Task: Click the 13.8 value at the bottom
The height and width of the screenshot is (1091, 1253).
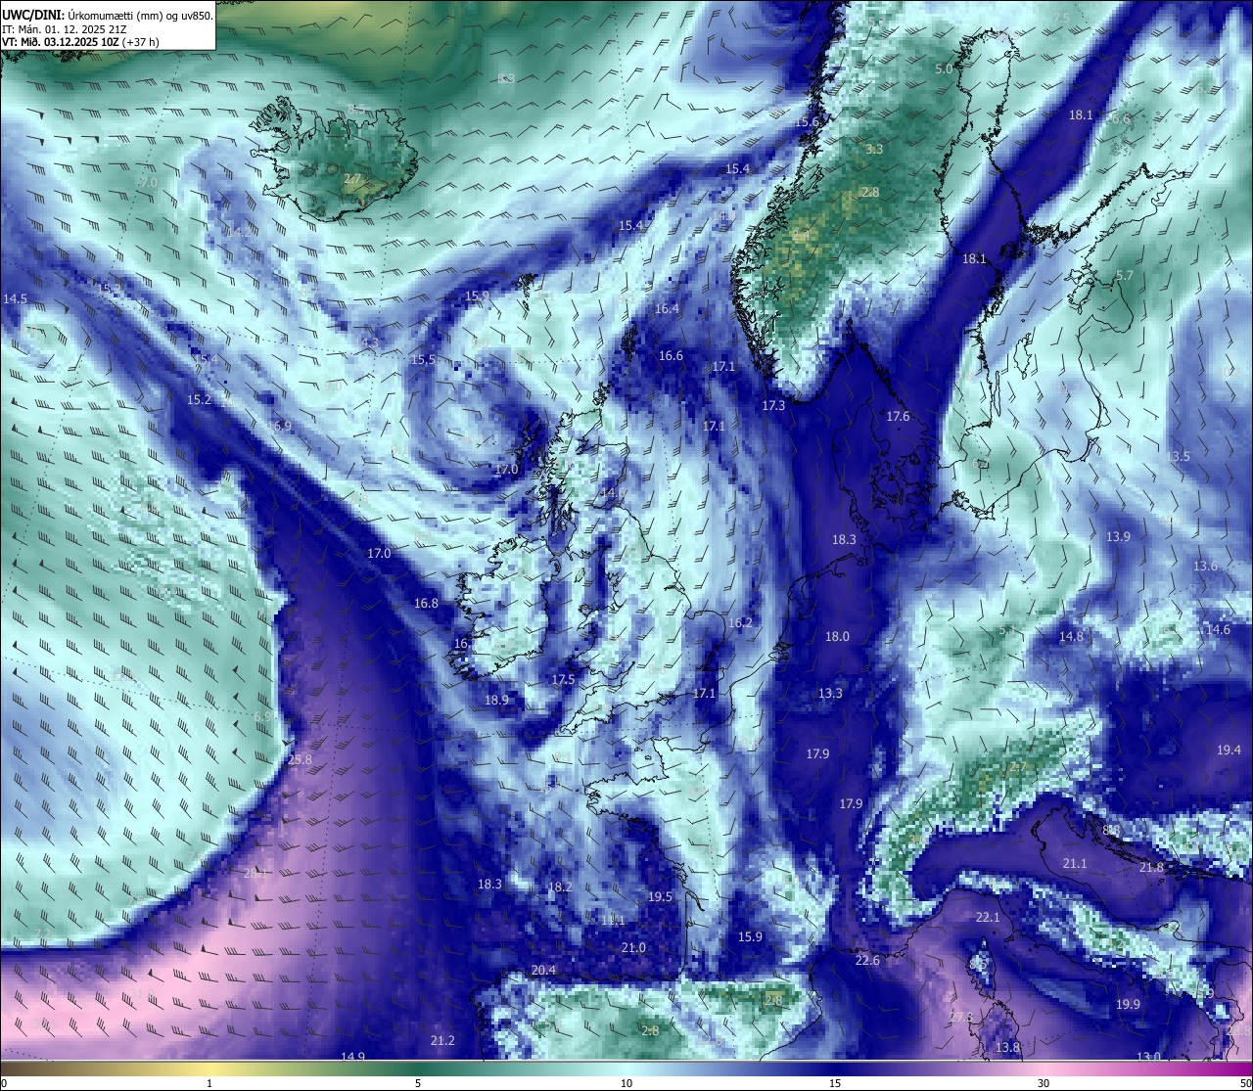Action: [1007, 1047]
